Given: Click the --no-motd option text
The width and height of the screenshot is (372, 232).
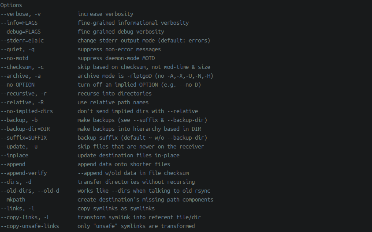Looking at the screenshot, I should 15,58.
